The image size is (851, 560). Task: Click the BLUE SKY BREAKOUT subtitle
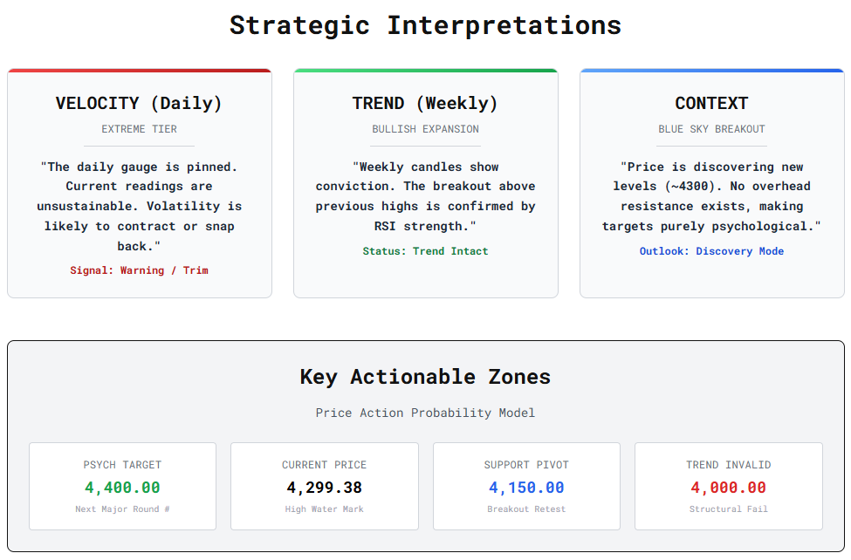[711, 129]
